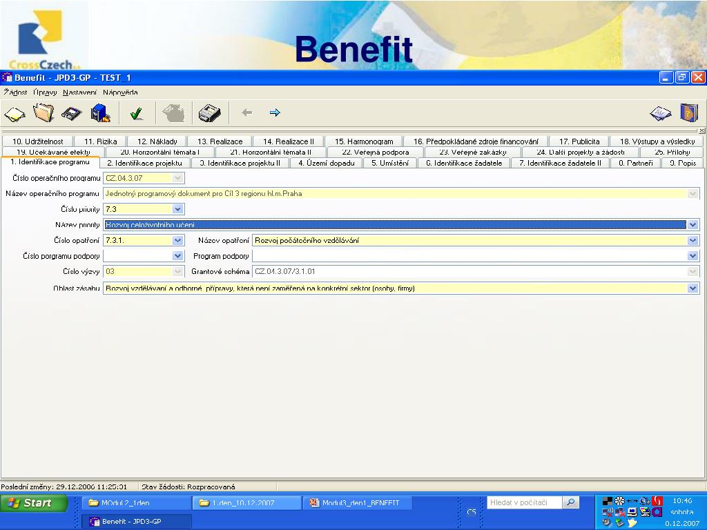Click the CS language indicator
The image size is (707, 530).
[x=472, y=512]
